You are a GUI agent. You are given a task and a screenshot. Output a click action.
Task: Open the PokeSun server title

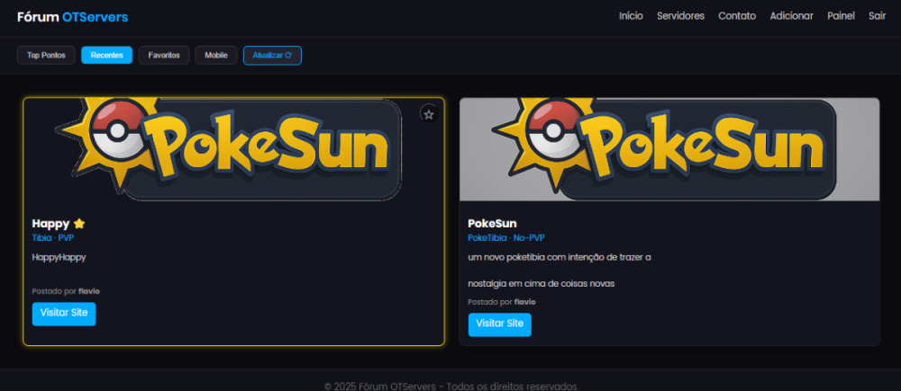point(492,223)
